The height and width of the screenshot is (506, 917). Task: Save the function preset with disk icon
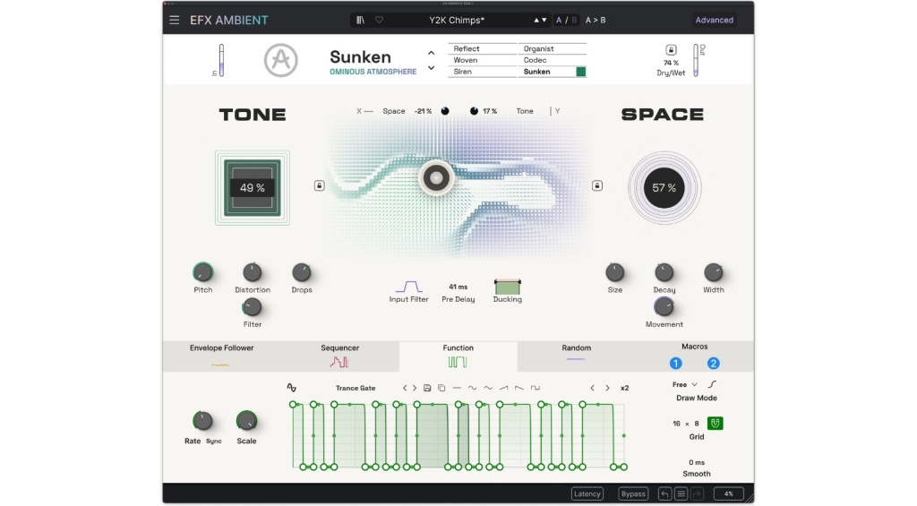pos(427,388)
